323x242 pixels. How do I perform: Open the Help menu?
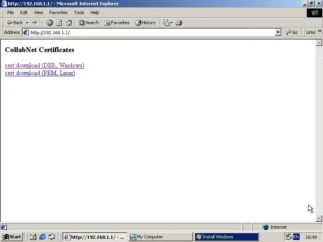tap(95, 13)
